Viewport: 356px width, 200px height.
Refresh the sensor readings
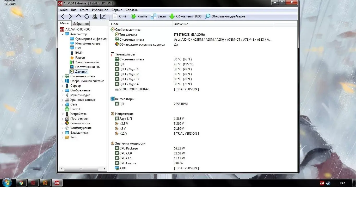point(87,16)
